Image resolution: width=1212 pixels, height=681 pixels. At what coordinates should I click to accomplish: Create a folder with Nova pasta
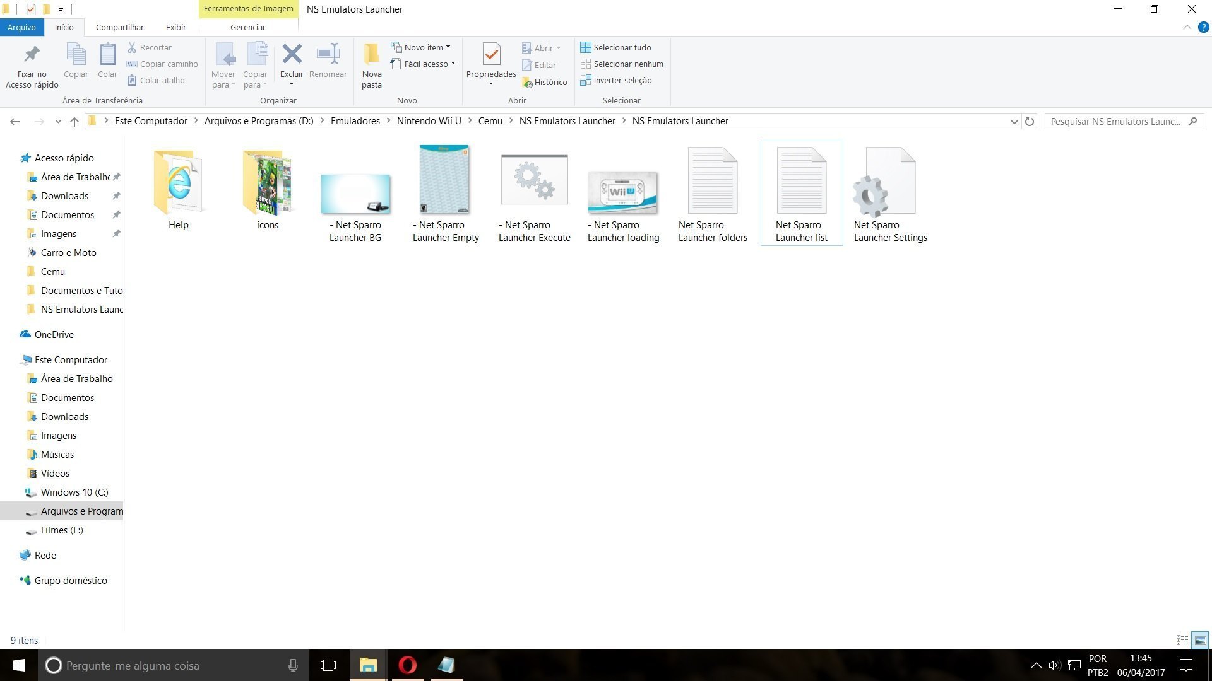pos(372,66)
